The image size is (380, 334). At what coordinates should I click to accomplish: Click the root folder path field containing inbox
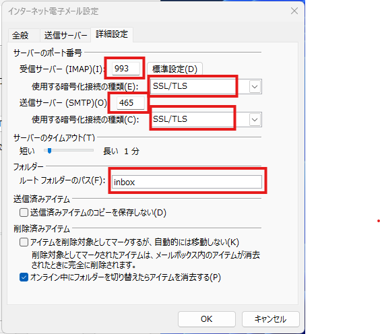(187, 182)
